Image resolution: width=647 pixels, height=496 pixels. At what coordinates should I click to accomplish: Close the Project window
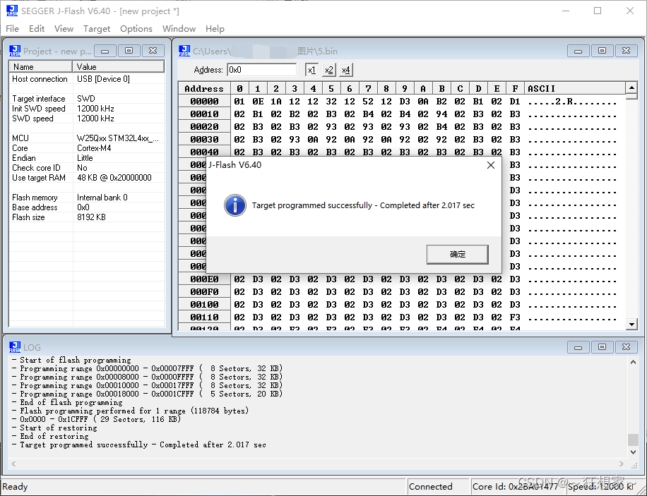pos(153,51)
